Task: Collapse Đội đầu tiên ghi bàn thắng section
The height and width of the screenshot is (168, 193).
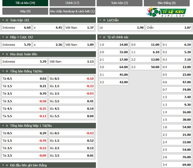Action: (x=3, y=165)
